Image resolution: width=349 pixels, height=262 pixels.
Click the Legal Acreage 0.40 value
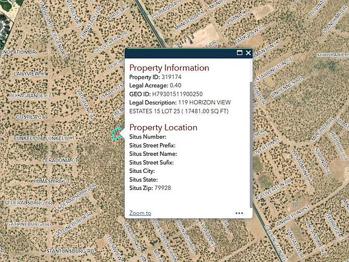point(175,86)
